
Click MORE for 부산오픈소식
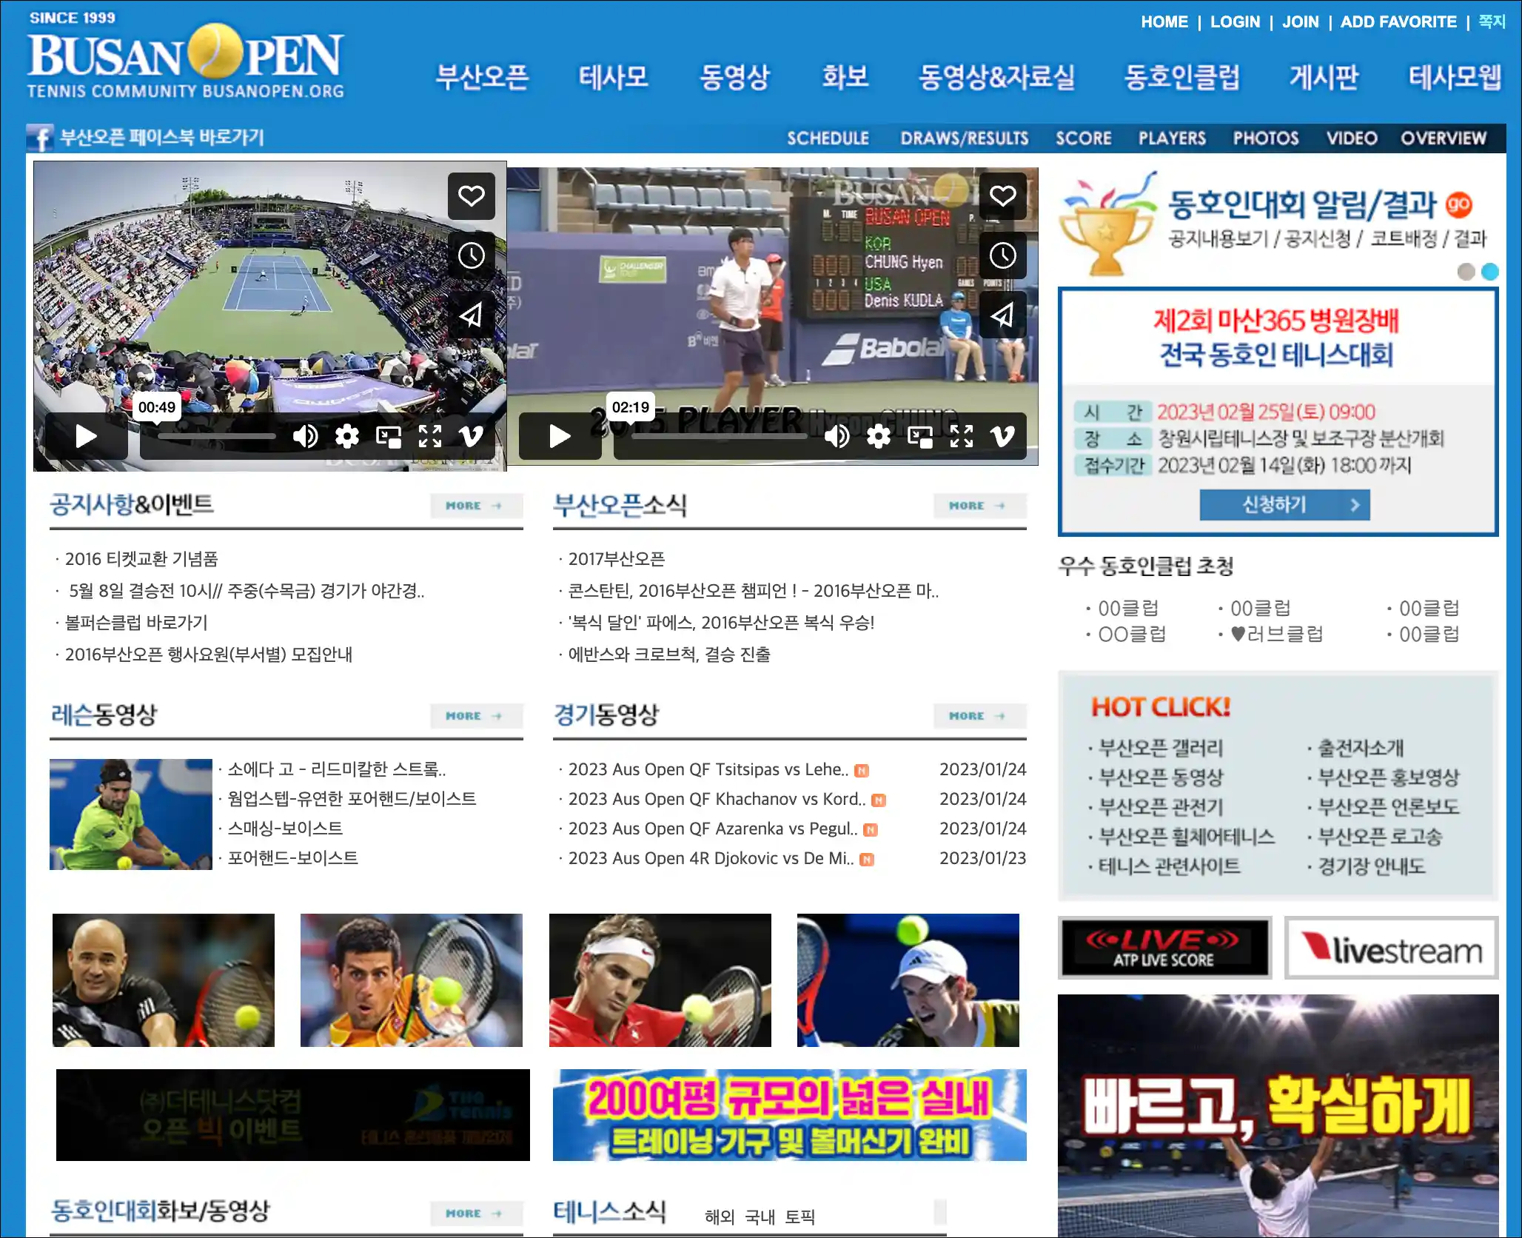point(980,506)
